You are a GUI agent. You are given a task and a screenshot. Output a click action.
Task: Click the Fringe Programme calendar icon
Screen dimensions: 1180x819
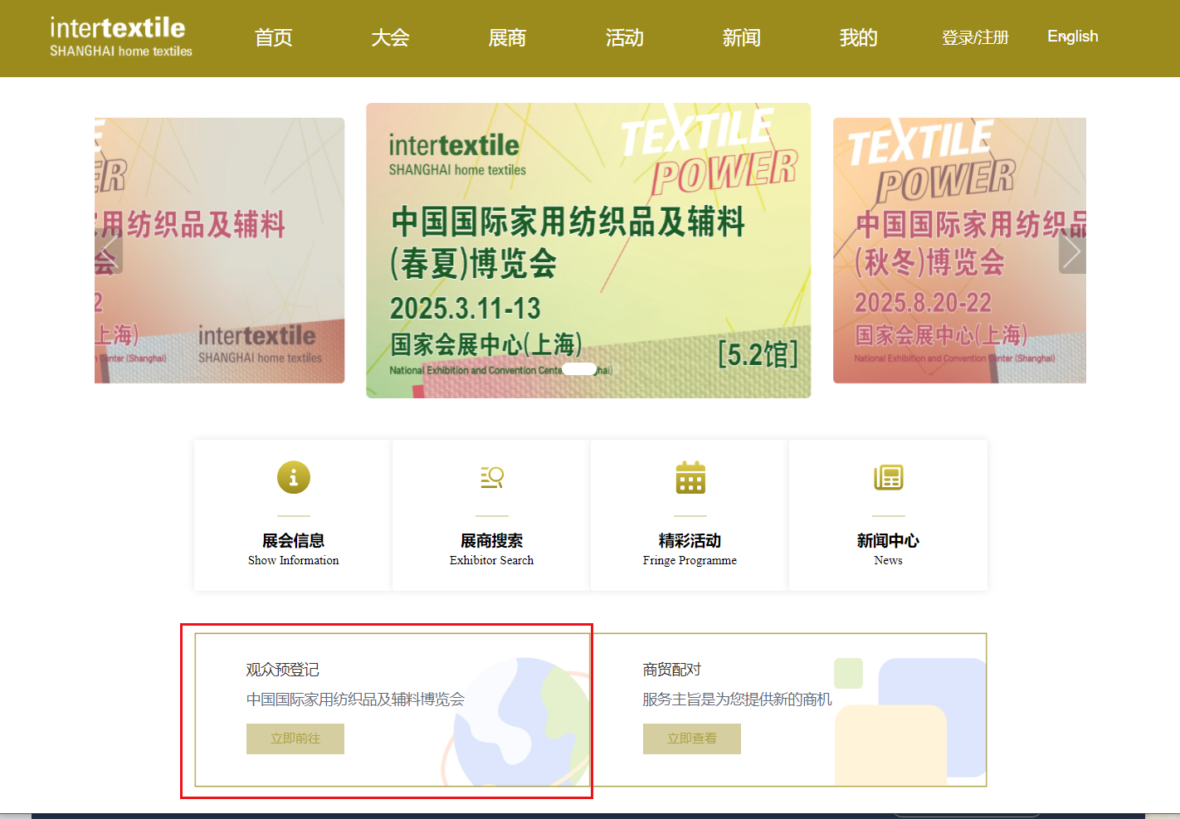tap(690, 477)
